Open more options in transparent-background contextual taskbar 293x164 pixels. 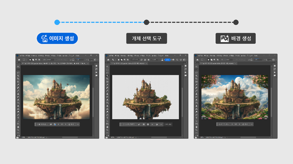pyautogui.click(x=161, y=124)
